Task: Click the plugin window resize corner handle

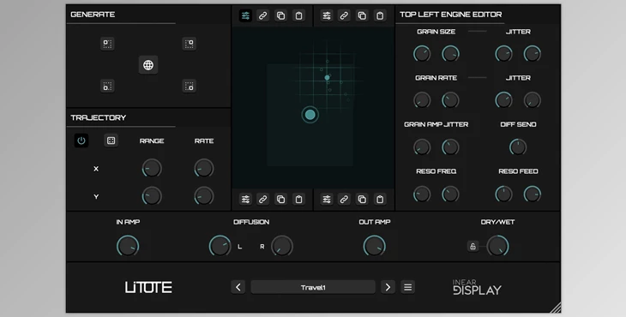Action: [556, 308]
